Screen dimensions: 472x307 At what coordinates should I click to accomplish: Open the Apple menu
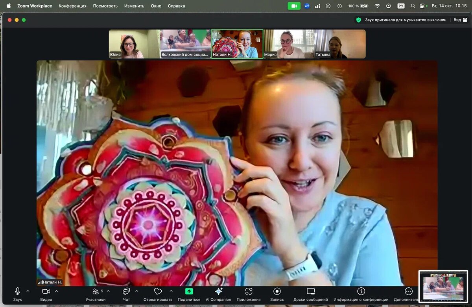tap(9, 6)
